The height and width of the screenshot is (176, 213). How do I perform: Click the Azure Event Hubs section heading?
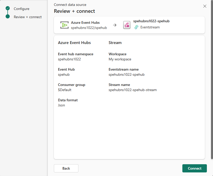74,42
